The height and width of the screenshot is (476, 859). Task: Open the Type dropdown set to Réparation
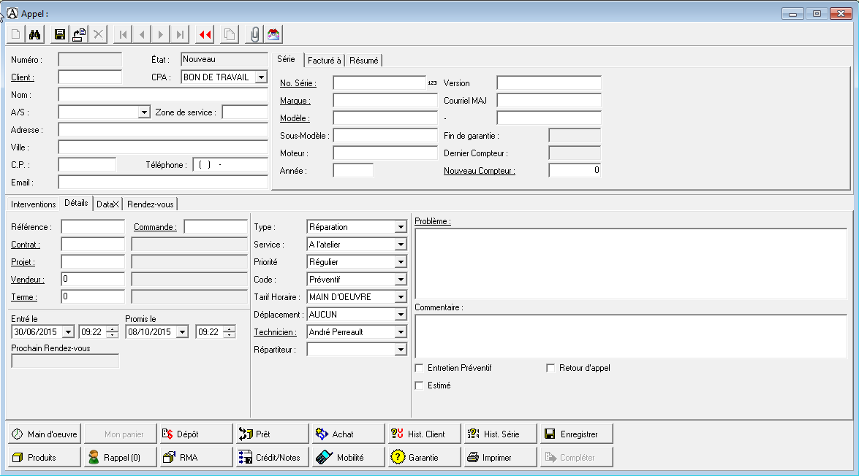(400, 226)
